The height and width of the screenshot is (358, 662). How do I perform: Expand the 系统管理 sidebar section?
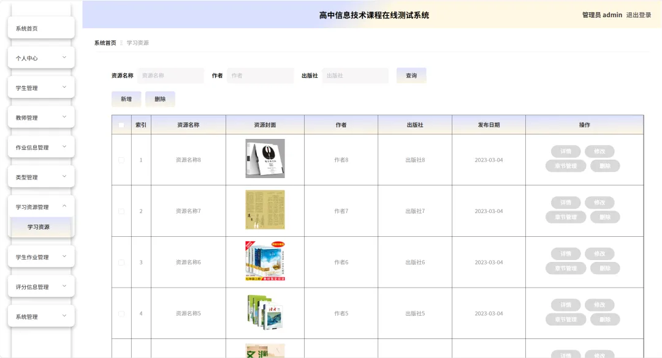pyautogui.click(x=41, y=316)
